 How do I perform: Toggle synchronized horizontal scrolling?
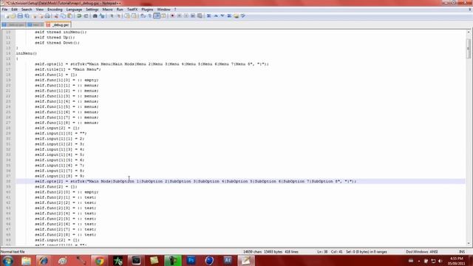click(x=134, y=16)
